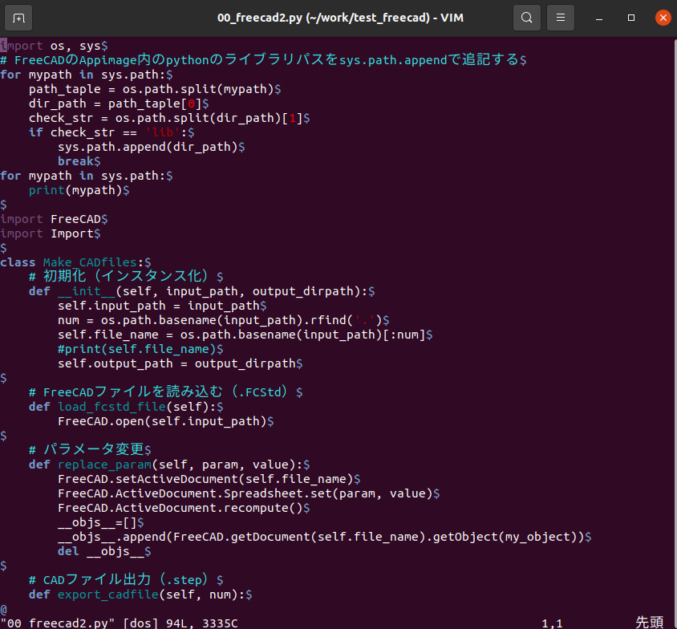The image size is (677, 629).
Task: Click the 'FreeCADファイルを読み込む' comment
Action: 166,392
